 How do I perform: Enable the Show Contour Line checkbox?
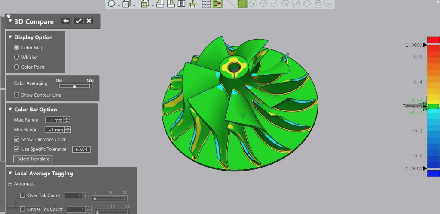point(17,95)
